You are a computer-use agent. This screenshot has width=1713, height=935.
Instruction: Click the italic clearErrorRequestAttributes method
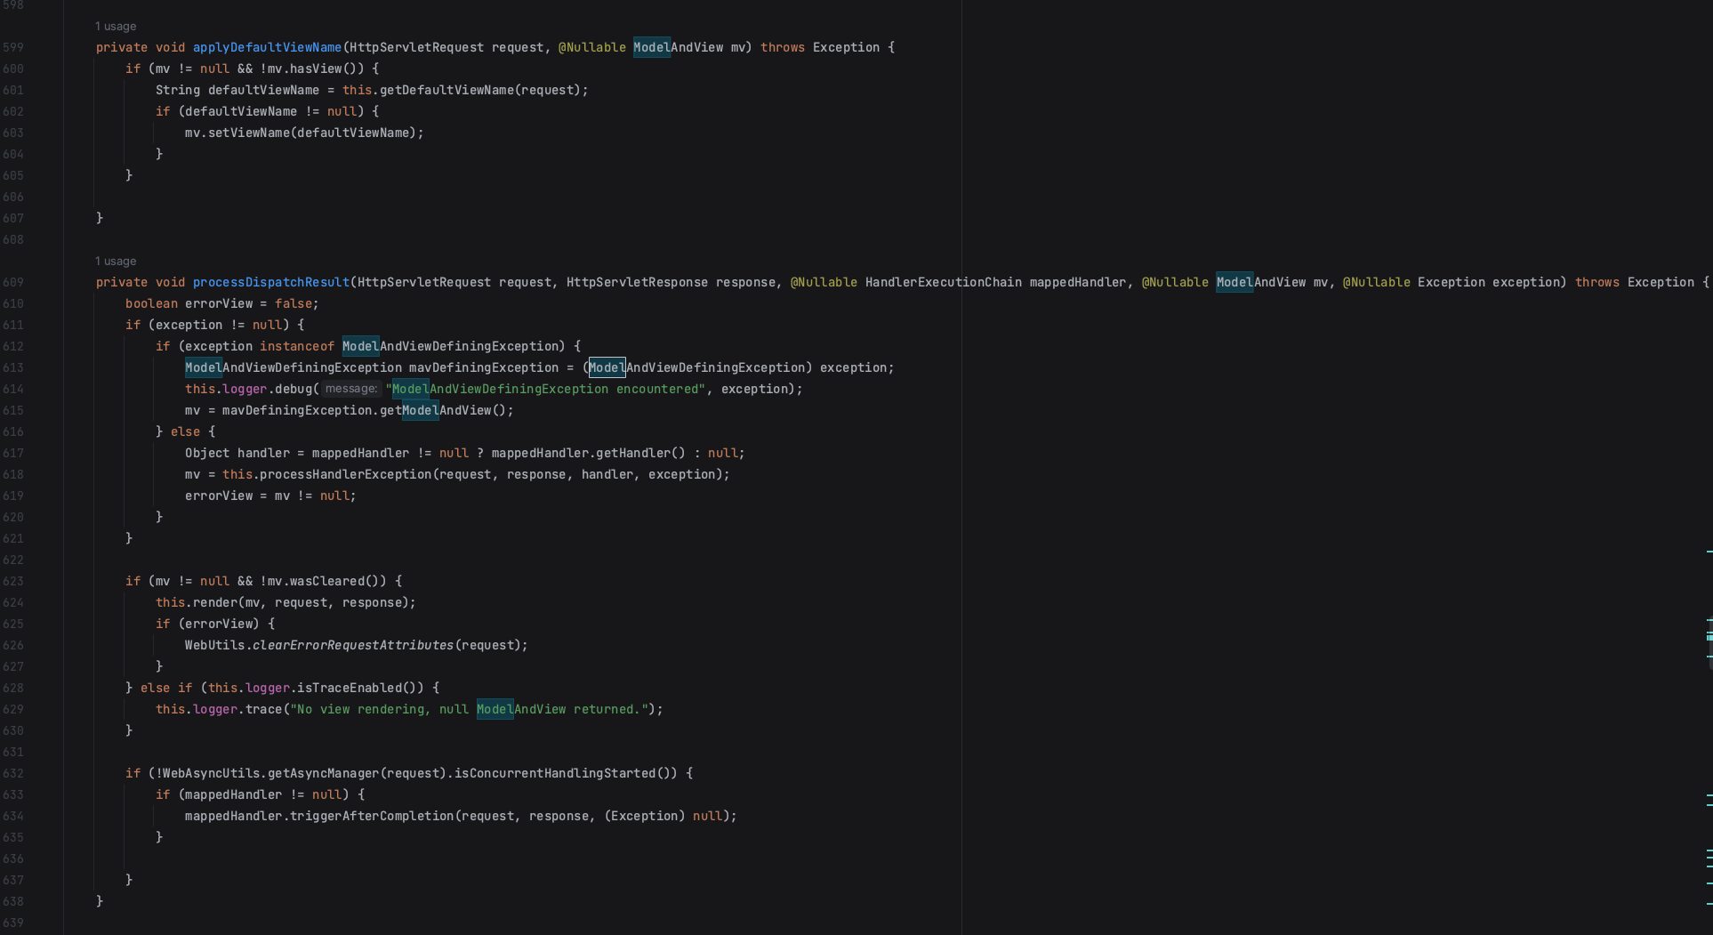(x=353, y=645)
